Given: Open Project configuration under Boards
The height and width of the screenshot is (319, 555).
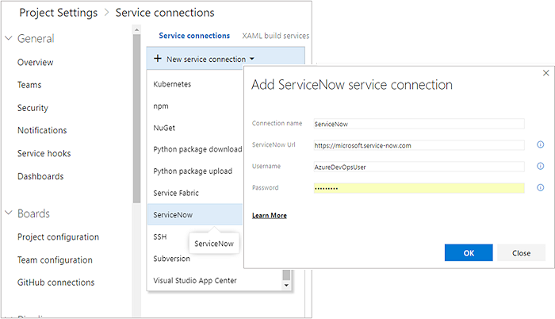Looking at the screenshot, I should [x=58, y=236].
